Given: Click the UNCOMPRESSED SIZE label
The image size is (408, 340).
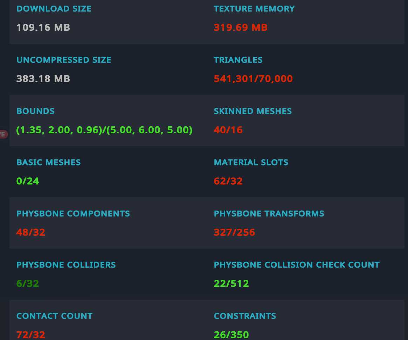Looking at the screenshot, I should pos(64,60).
